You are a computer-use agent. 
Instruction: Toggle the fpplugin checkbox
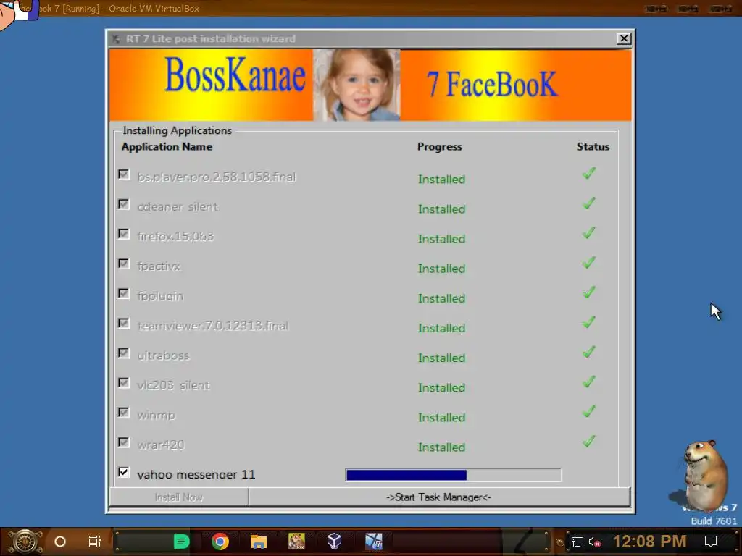[x=123, y=294]
